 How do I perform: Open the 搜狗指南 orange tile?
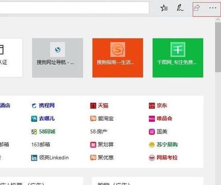click(x=118, y=58)
